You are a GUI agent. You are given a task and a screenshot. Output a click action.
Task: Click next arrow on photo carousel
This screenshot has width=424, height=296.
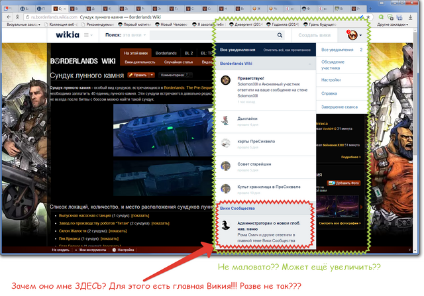(x=362, y=207)
